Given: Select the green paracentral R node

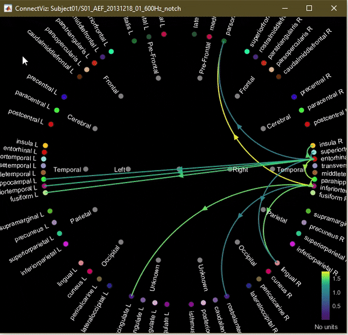Looking at the screenshot, I should pos(301,110).
